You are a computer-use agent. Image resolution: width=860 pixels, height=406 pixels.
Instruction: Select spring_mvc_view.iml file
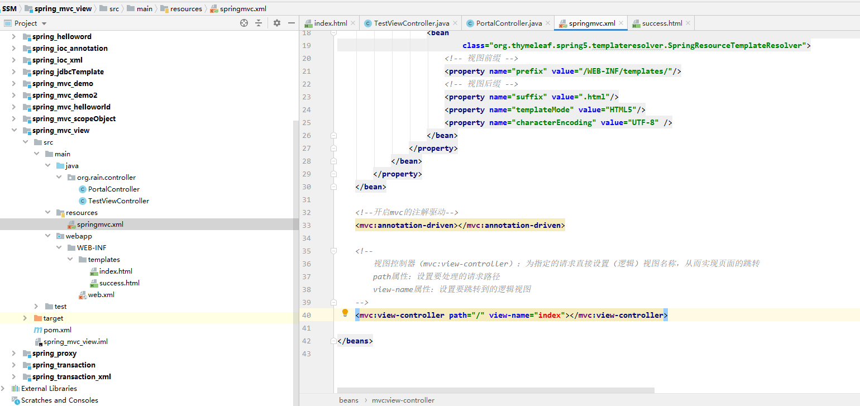[x=75, y=341]
